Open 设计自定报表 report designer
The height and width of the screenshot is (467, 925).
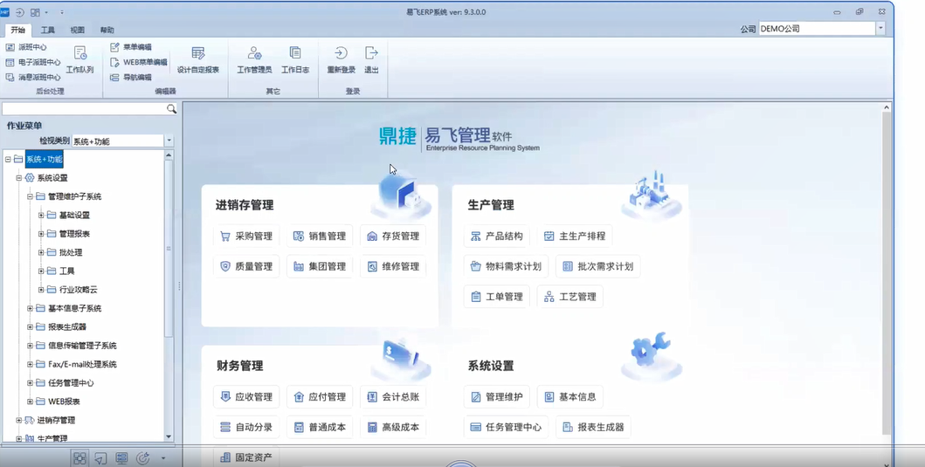pyautogui.click(x=198, y=59)
